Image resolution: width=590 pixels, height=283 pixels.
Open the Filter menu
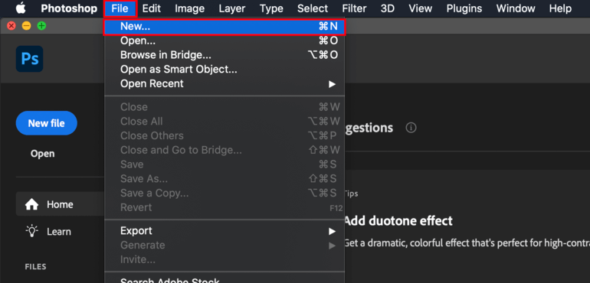pos(354,8)
